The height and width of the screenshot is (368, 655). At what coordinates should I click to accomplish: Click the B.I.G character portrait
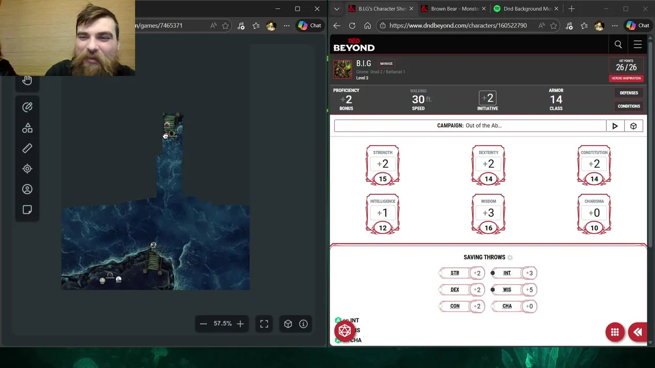[x=343, y=69]
